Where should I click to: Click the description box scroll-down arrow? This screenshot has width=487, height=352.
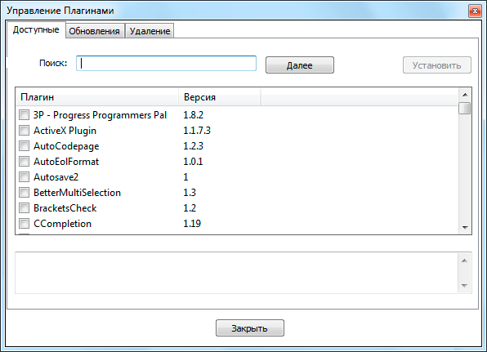click(x=464, y=286)
